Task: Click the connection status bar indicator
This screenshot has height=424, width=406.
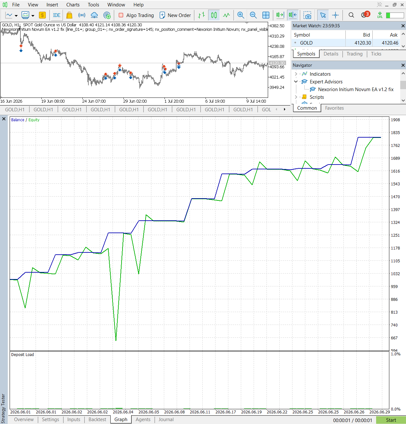Action: 395,15
